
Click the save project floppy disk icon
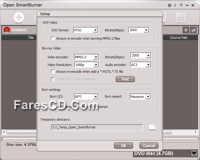pyautogui.click(x=180, y=17)
